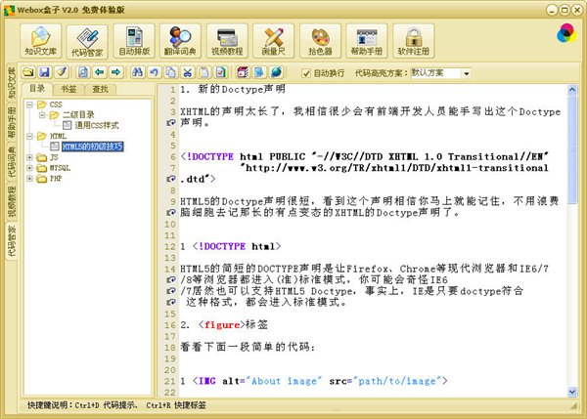Open the 拾色器 color picker tool
587x419 pixels.
[320, 41]
